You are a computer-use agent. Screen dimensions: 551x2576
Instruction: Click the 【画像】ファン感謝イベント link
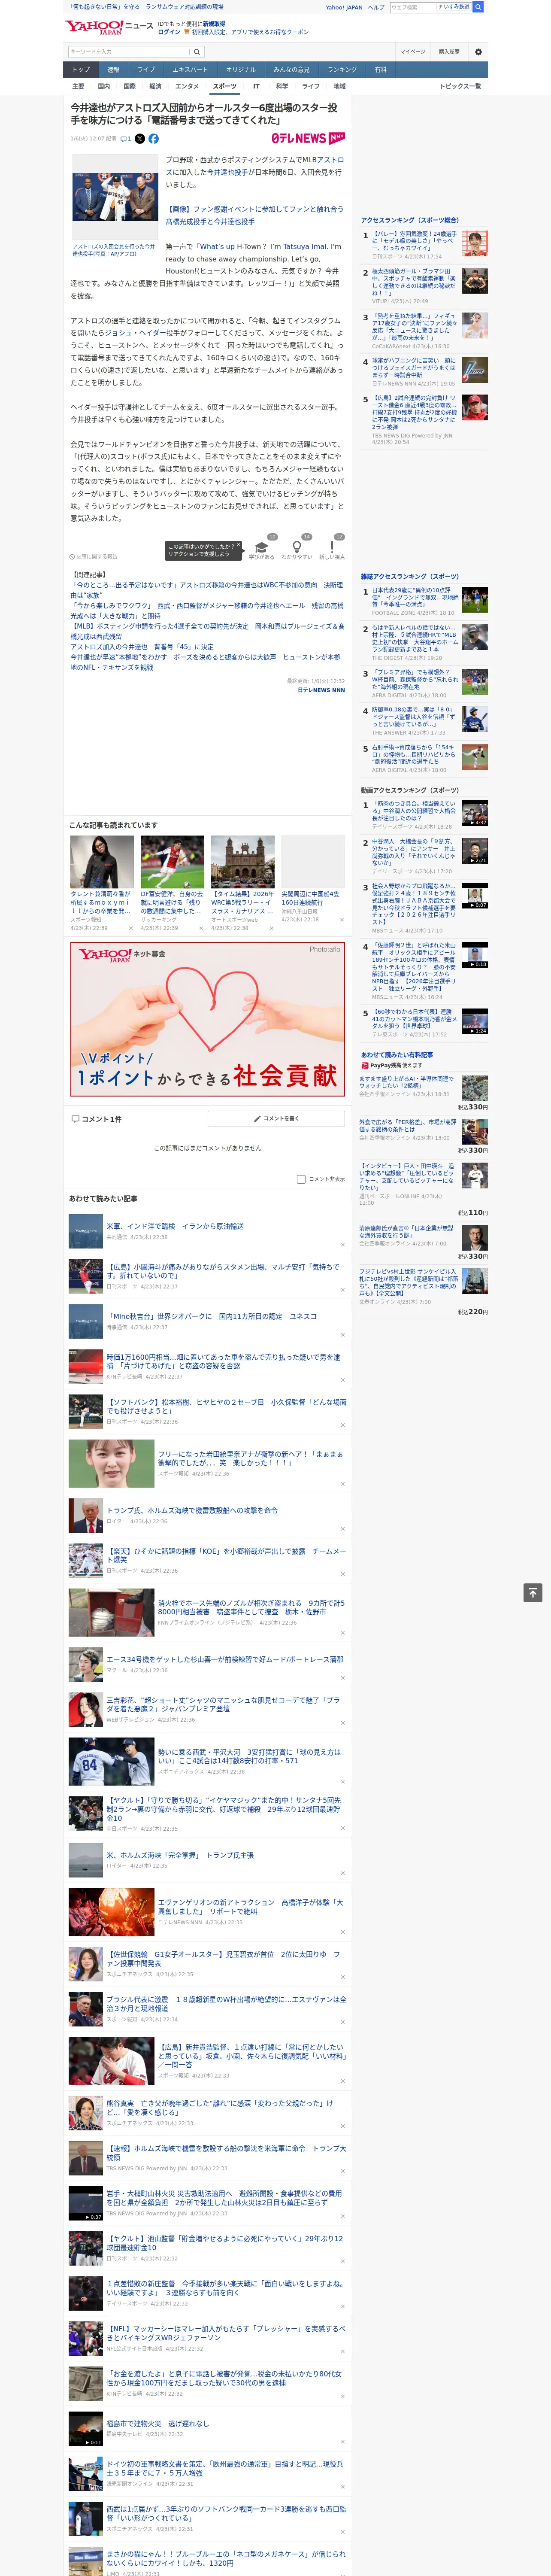[x=254, y=215]
